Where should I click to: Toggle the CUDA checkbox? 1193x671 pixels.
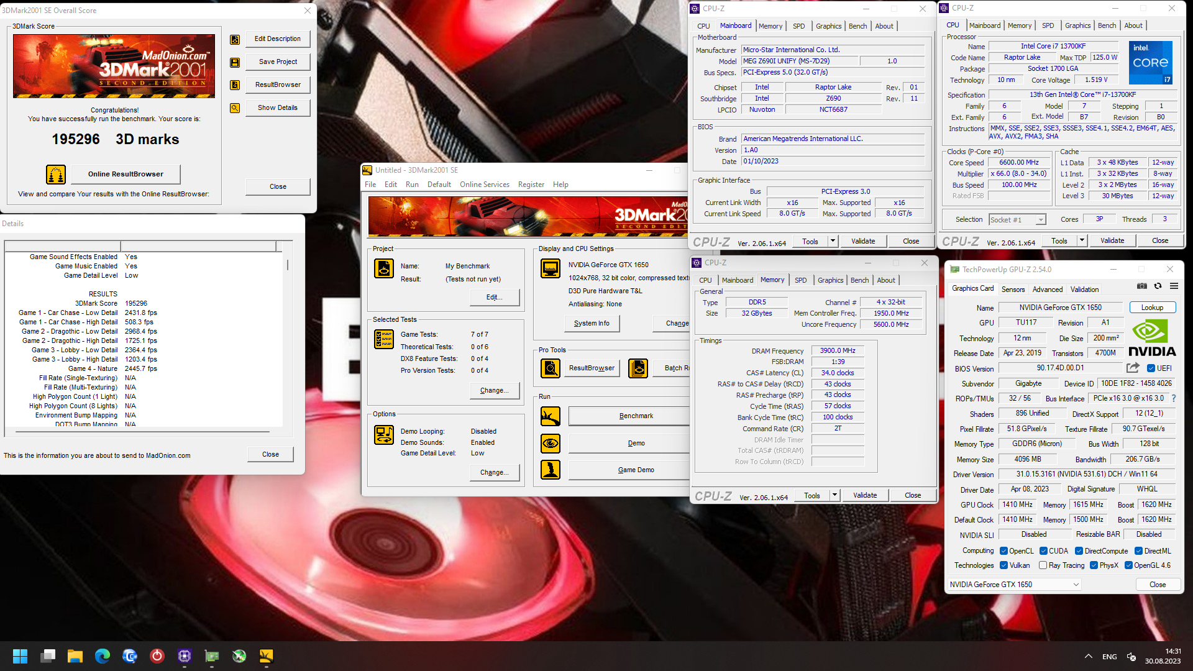[1044, 551]
